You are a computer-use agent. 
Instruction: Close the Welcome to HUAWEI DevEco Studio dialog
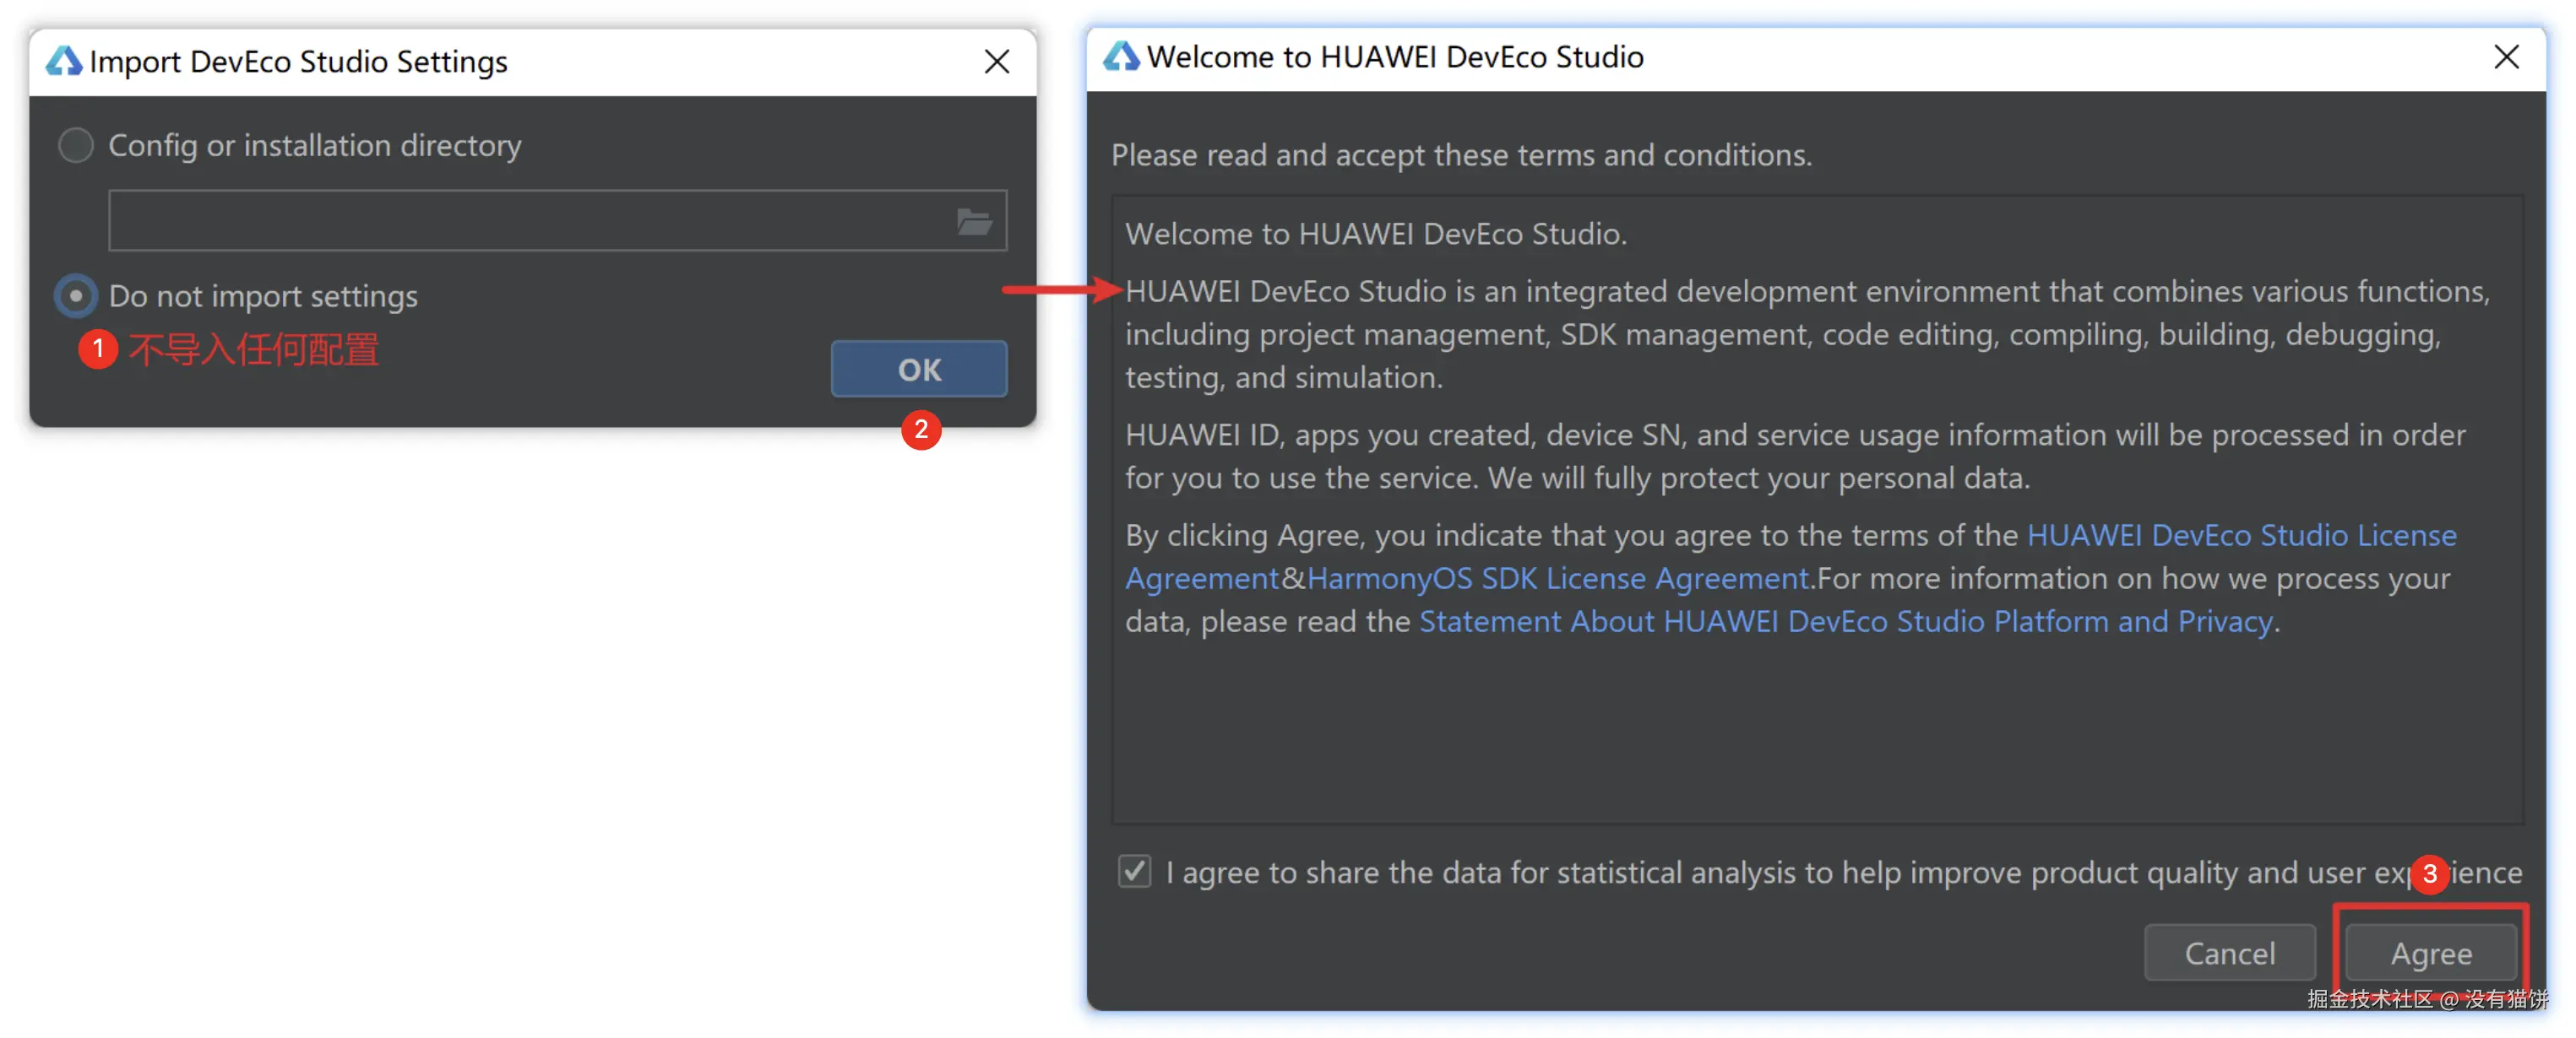tap(2505, 57)
